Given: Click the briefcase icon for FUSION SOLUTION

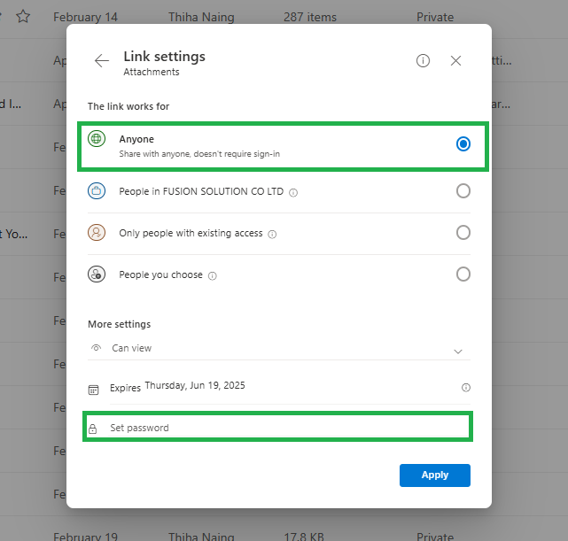Looking at the screenshot, I should coord(97,190).
